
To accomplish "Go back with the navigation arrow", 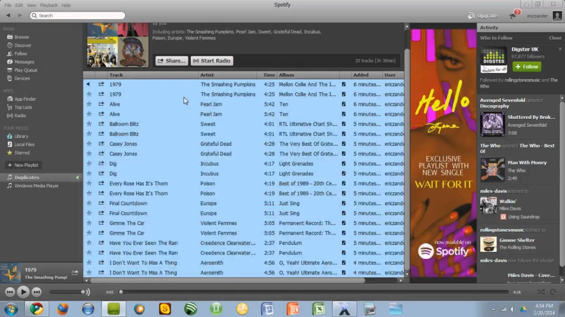I will click(8, 15).
